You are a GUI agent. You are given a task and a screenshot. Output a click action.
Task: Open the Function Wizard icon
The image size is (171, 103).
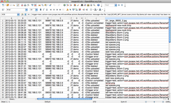(22, 14)
